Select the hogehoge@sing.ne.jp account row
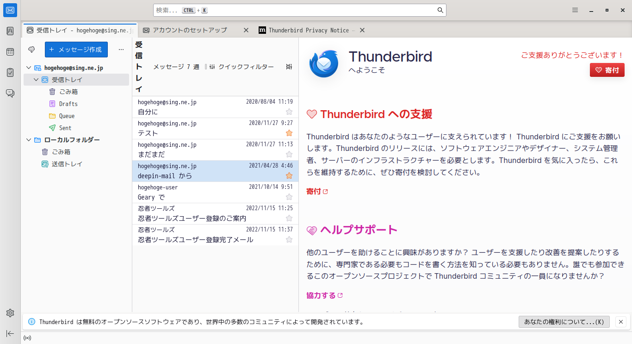The image size is (632, 344). click(x=76, y=68)
